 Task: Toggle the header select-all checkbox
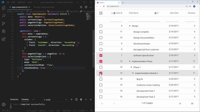[x=101, y=13]
